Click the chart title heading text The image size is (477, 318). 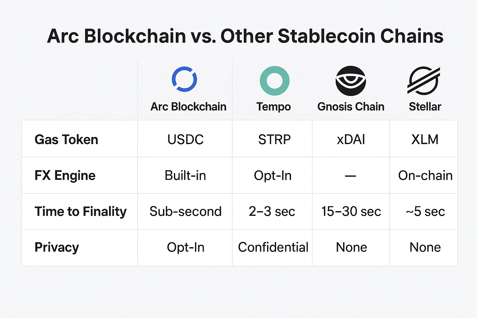[x=245, y=36]
